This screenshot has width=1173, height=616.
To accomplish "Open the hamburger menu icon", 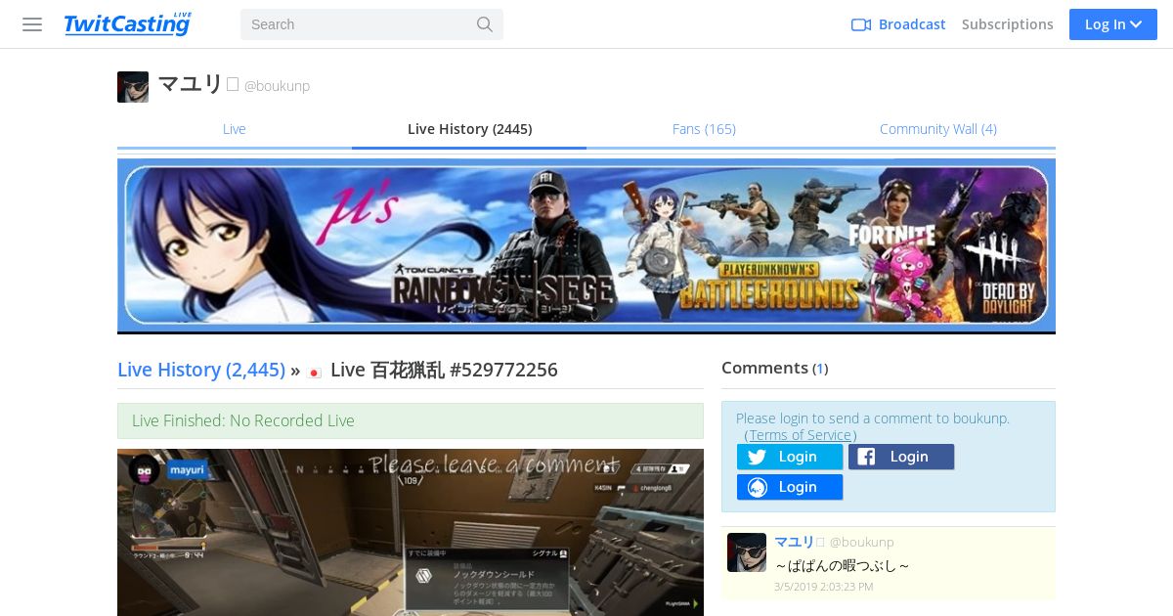I will tap(32, 24).
